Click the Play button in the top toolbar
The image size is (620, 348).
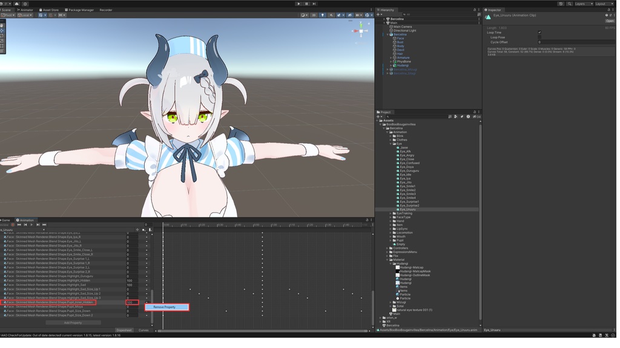[298, 4]
